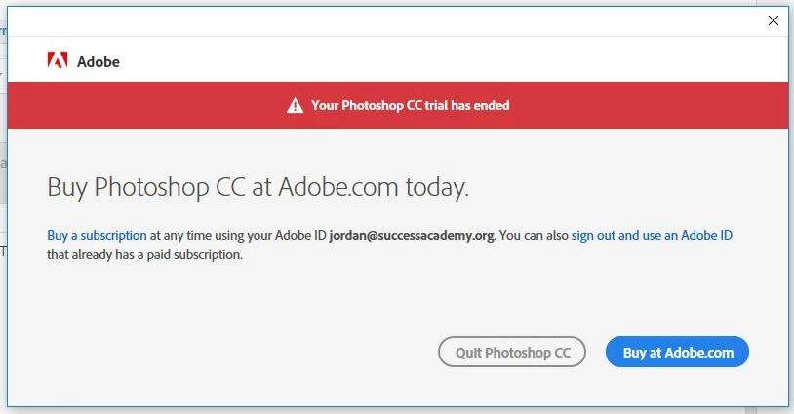Click 'that already has a paid subscription.' text

(x=144, y=255)
